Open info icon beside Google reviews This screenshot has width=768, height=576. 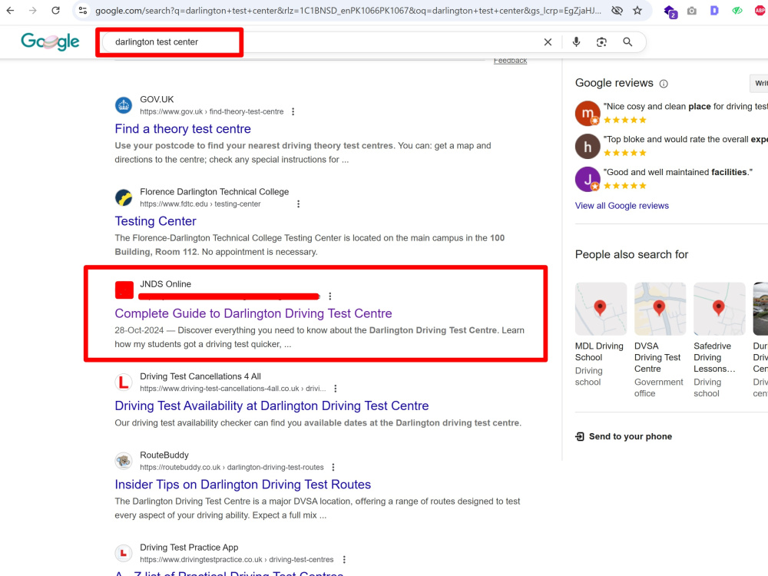664,84
